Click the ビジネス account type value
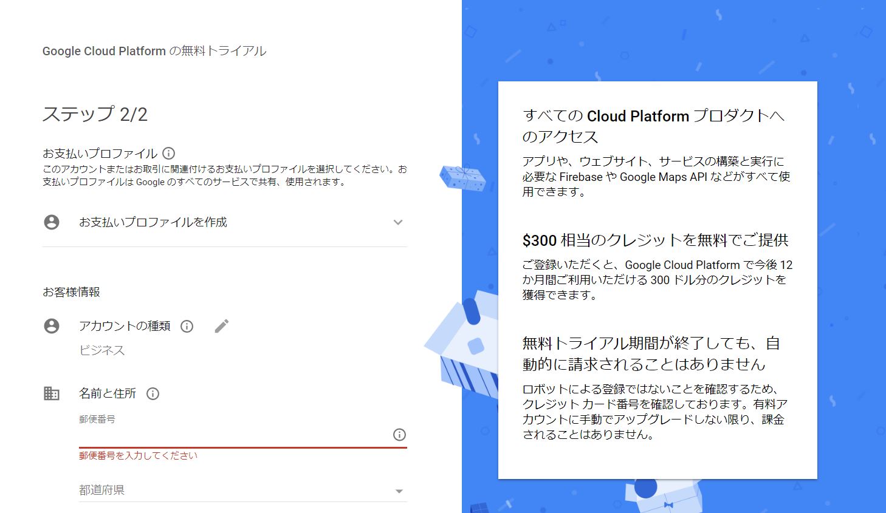 coord(102,350)
